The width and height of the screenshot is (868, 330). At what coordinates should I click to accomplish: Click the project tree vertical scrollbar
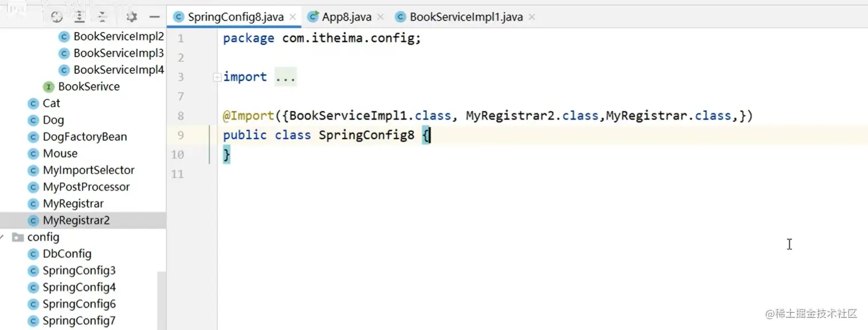pos(162,300)
